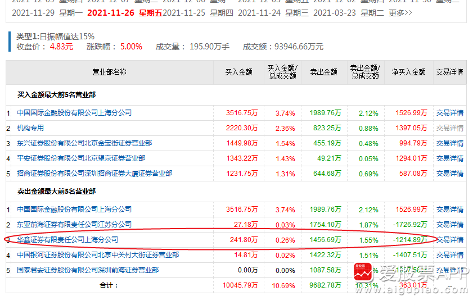Click total buy amount 10045.79万

(240, 285)
